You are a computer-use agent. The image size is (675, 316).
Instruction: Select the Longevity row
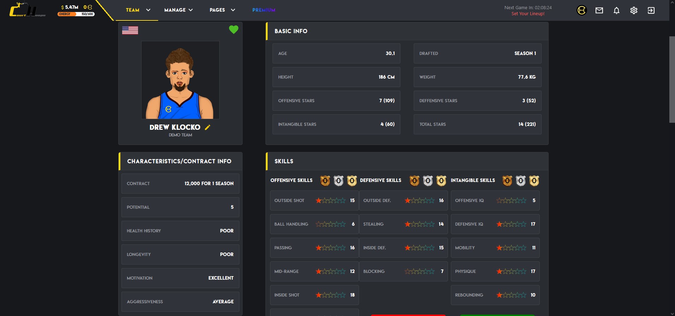tap(180, 254)
